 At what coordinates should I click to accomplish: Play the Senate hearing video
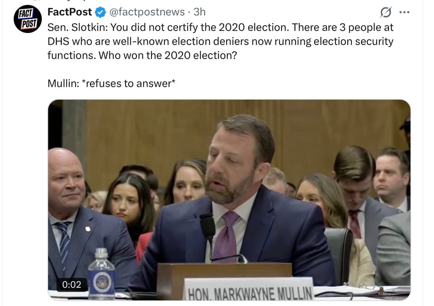229,199
